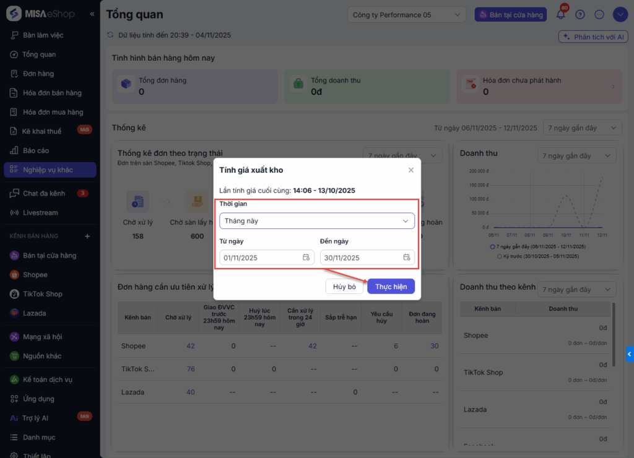Close the Tính giá xuất kho dialog
The width and height of the screenshot is (634, 458).
(x=410, y=170)
